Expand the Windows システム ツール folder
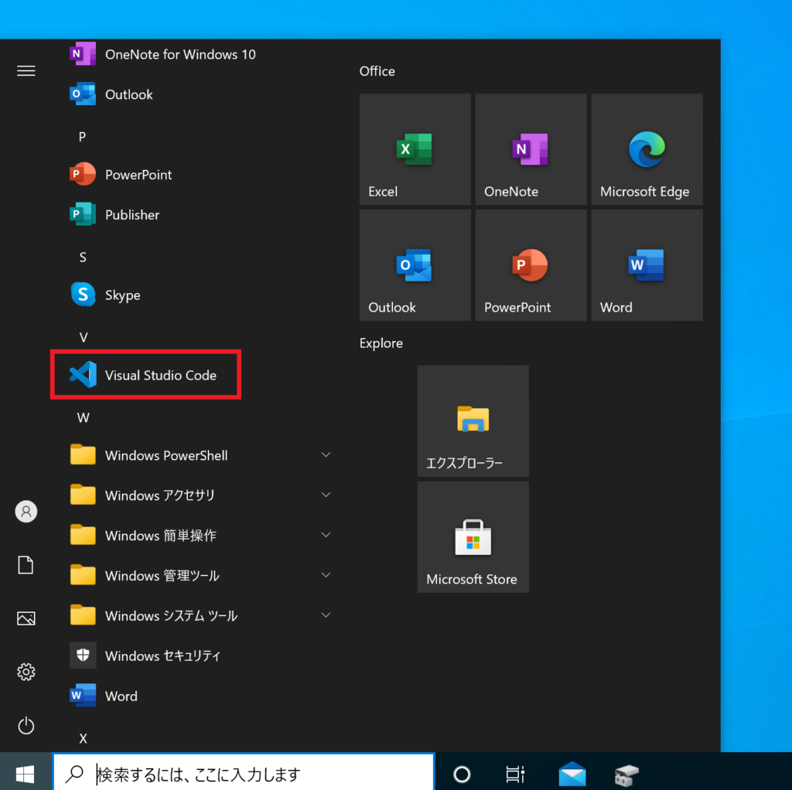This screenshot has height=790, width=792. coord(198,616)
